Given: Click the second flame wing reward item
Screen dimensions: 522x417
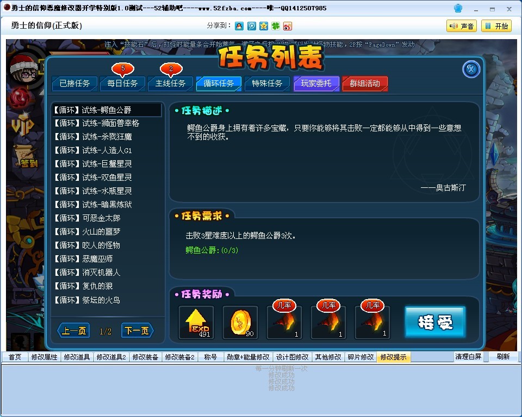Looking at the screenshot, I should (328, 323).
